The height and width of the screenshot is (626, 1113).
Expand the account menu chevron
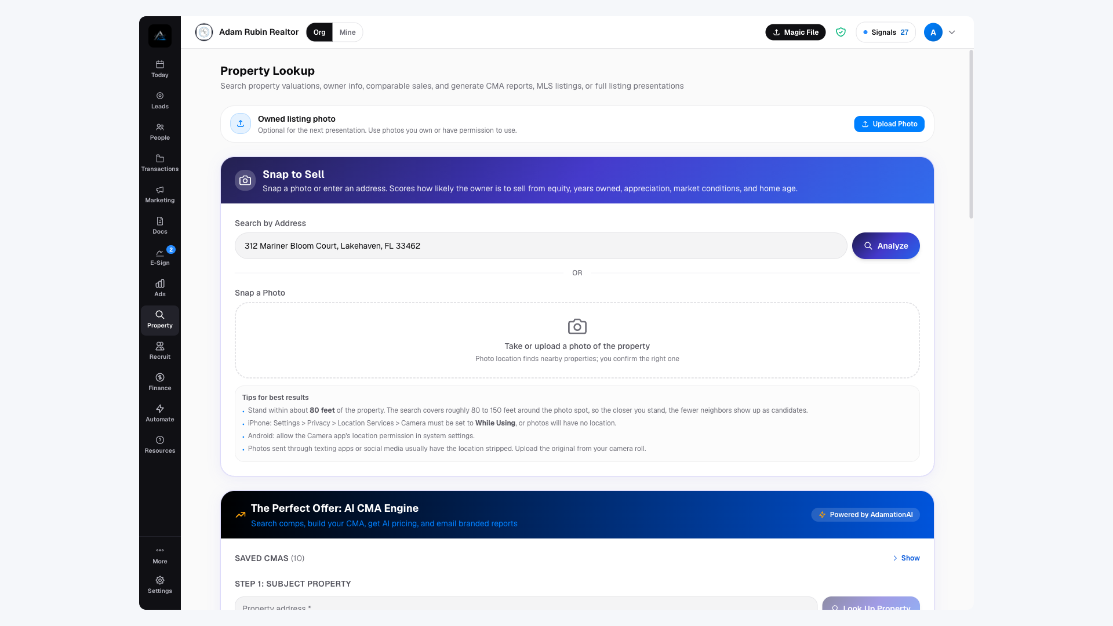pyautogui.click(x=952, y=32)
